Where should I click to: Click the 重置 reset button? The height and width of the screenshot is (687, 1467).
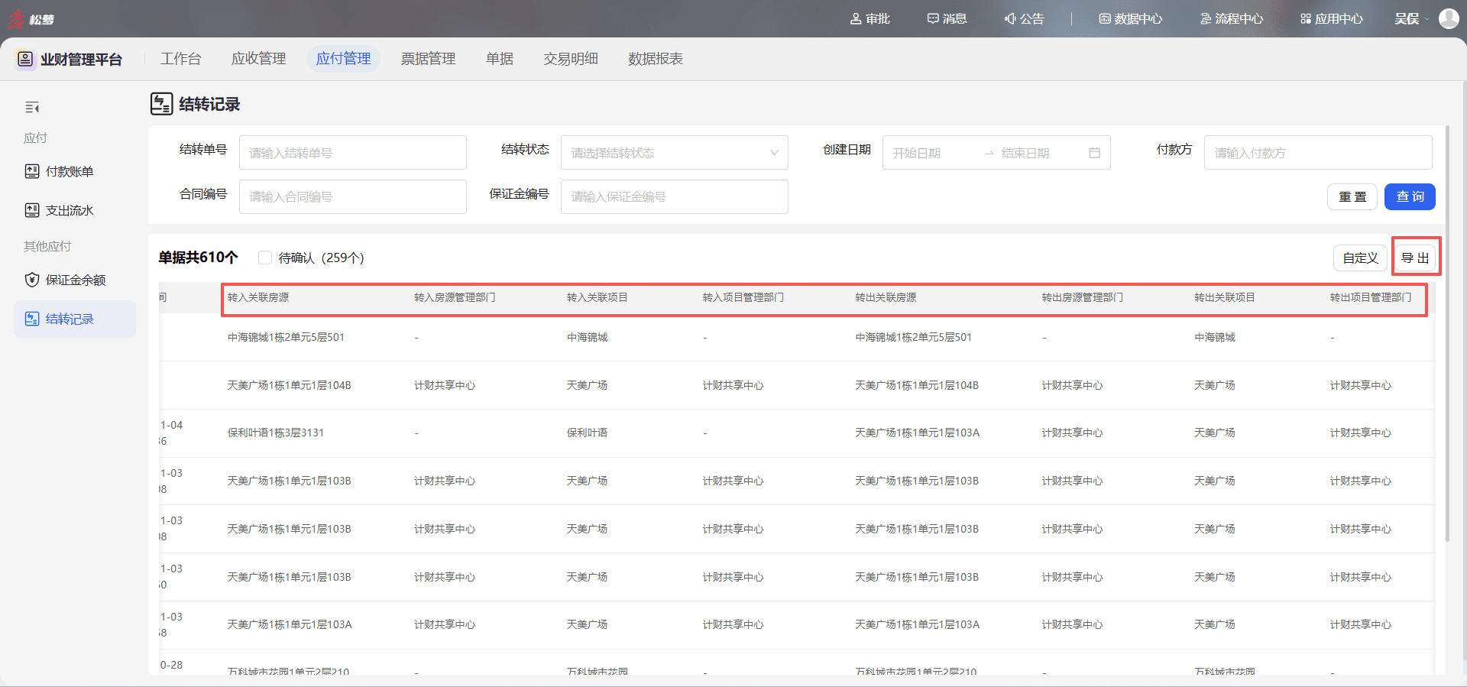[1352, 196]
